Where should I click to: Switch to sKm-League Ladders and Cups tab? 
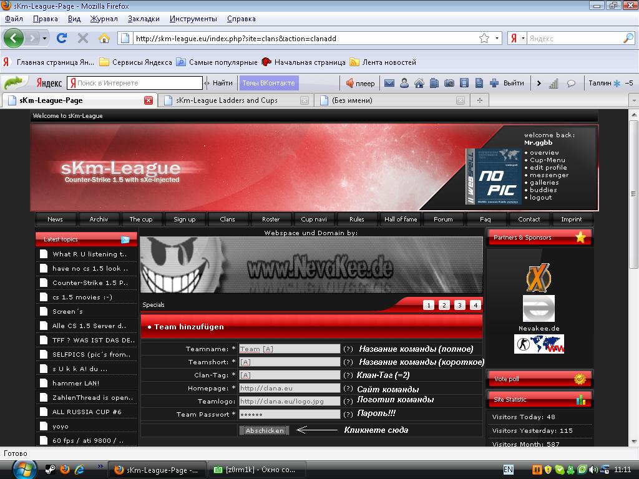[236, 100]
